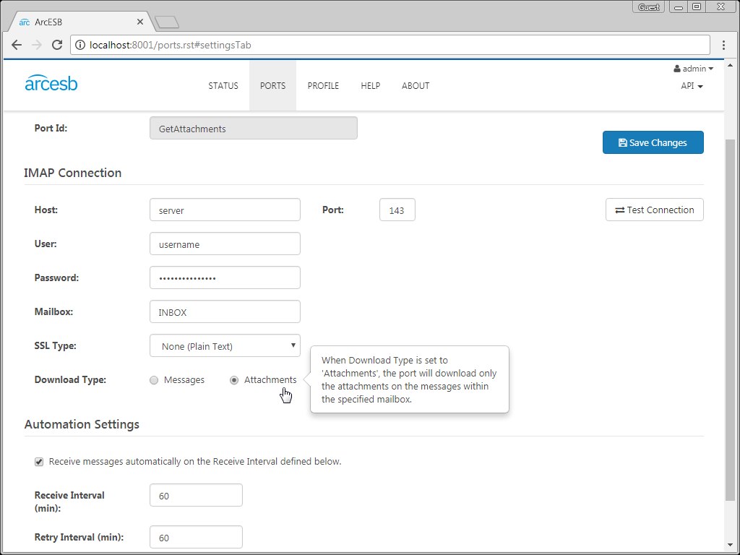Open the admin account dropdown
The width and height of the screenshot is (740, 555).
point(693,69)
